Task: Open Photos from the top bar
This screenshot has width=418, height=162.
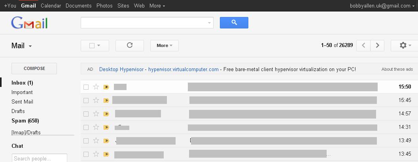Action: coord(104,6)
